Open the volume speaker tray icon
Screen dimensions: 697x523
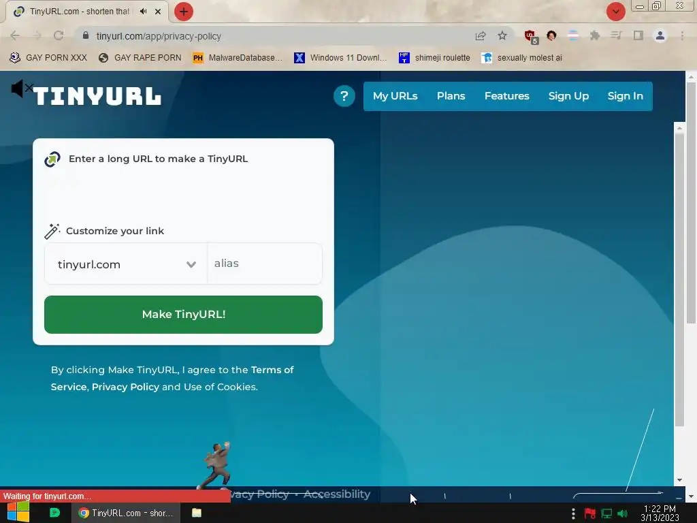[x=623, y=513]
